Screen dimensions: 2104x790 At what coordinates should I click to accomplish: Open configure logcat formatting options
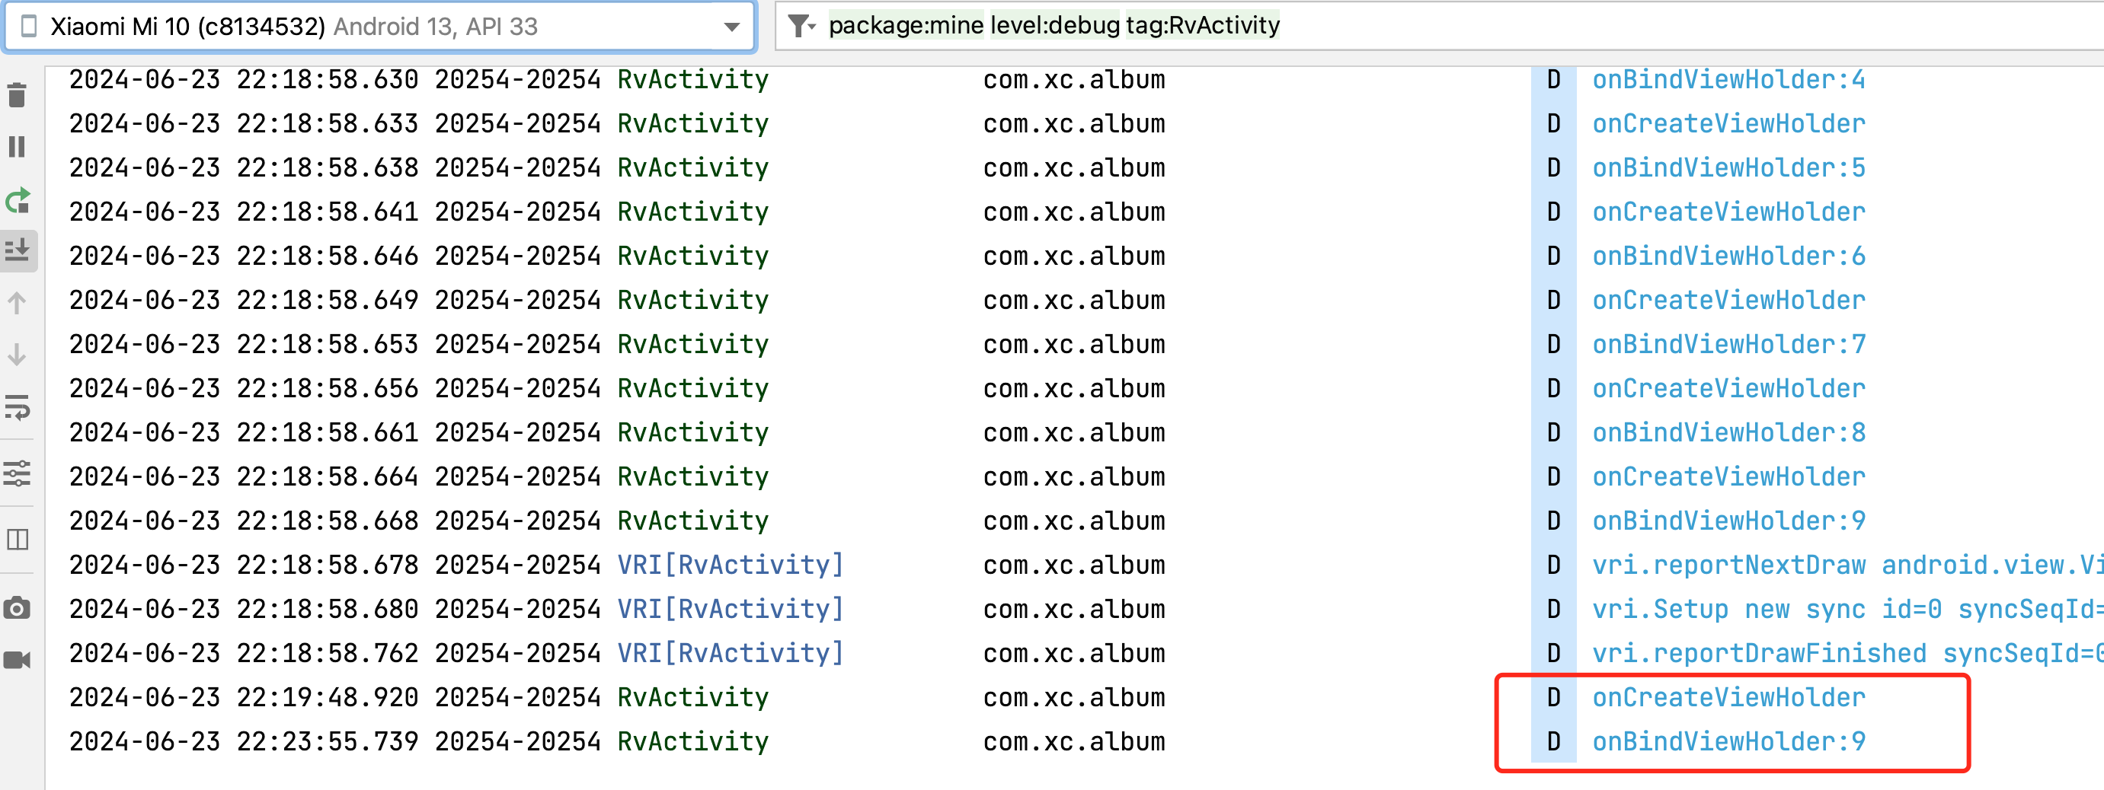(18, 473)
